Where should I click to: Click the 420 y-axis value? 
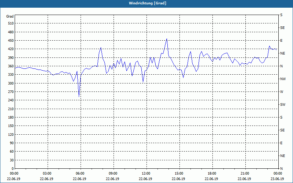coord(11,49)
